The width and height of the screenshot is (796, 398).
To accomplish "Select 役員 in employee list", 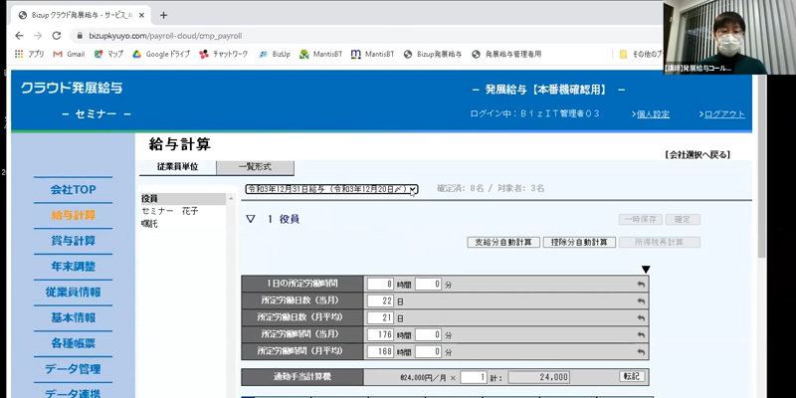I will coord(183,198).
